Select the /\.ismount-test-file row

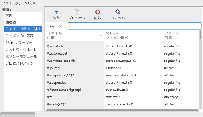(122, 61)
